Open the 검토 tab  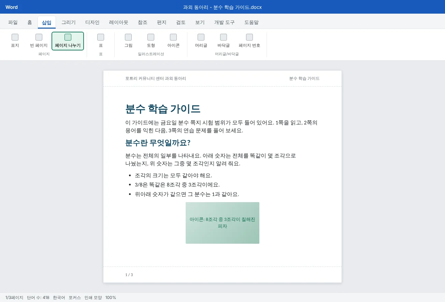coord(181,22)
